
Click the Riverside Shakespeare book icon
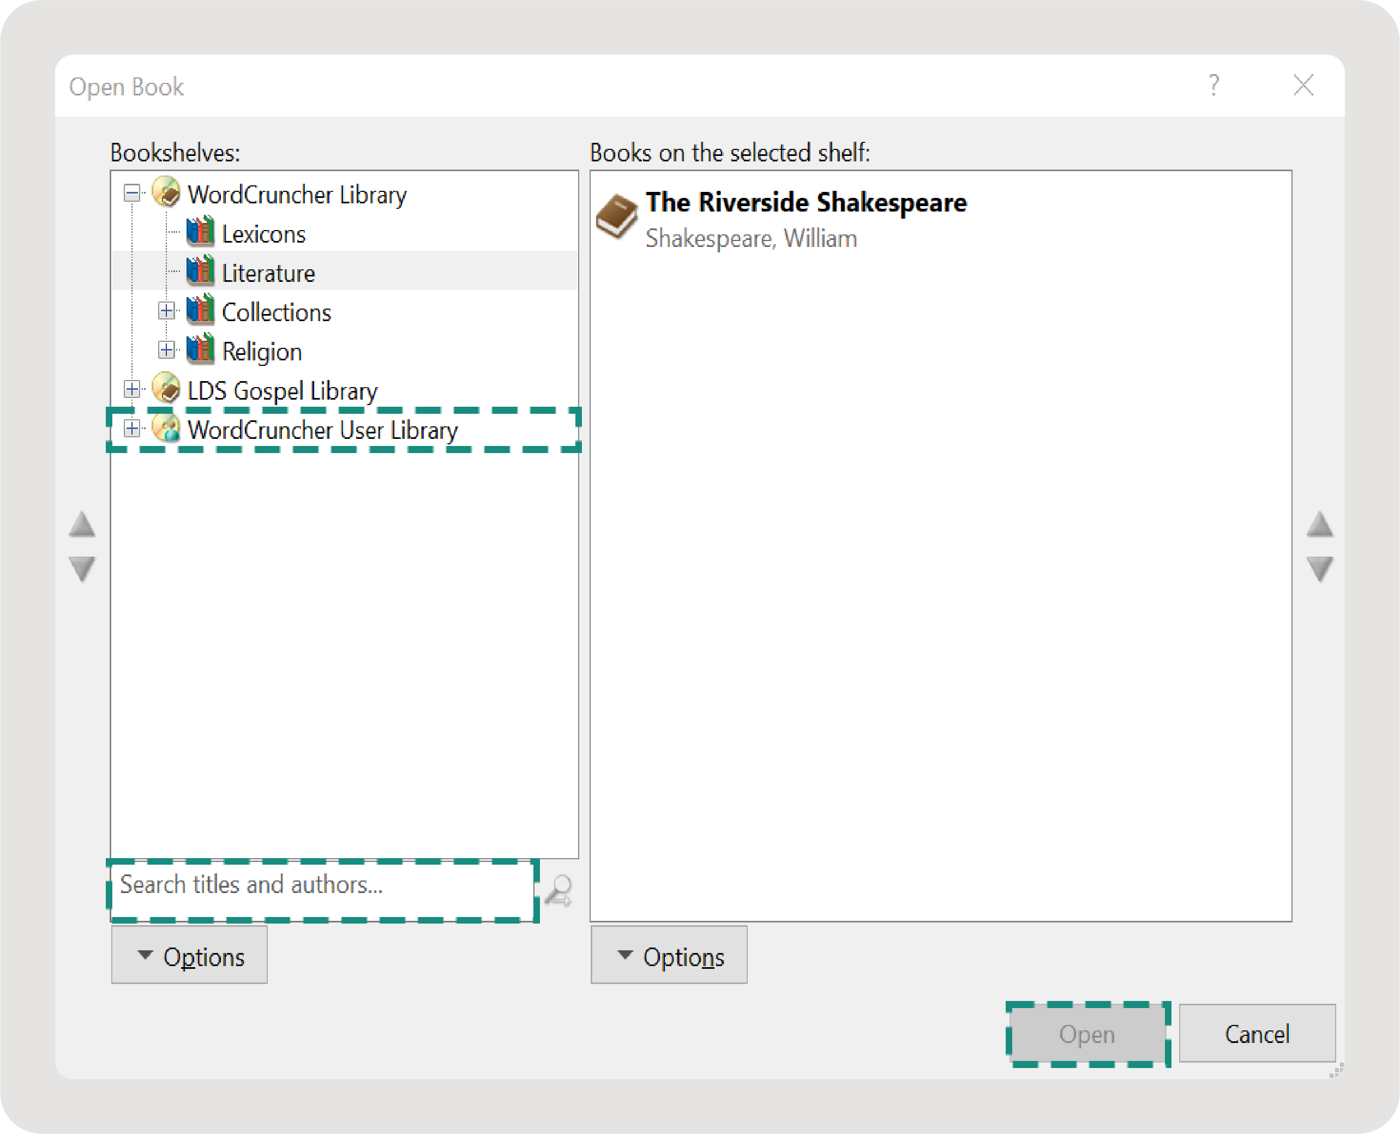pyautogui.click(x=616, y=216)
